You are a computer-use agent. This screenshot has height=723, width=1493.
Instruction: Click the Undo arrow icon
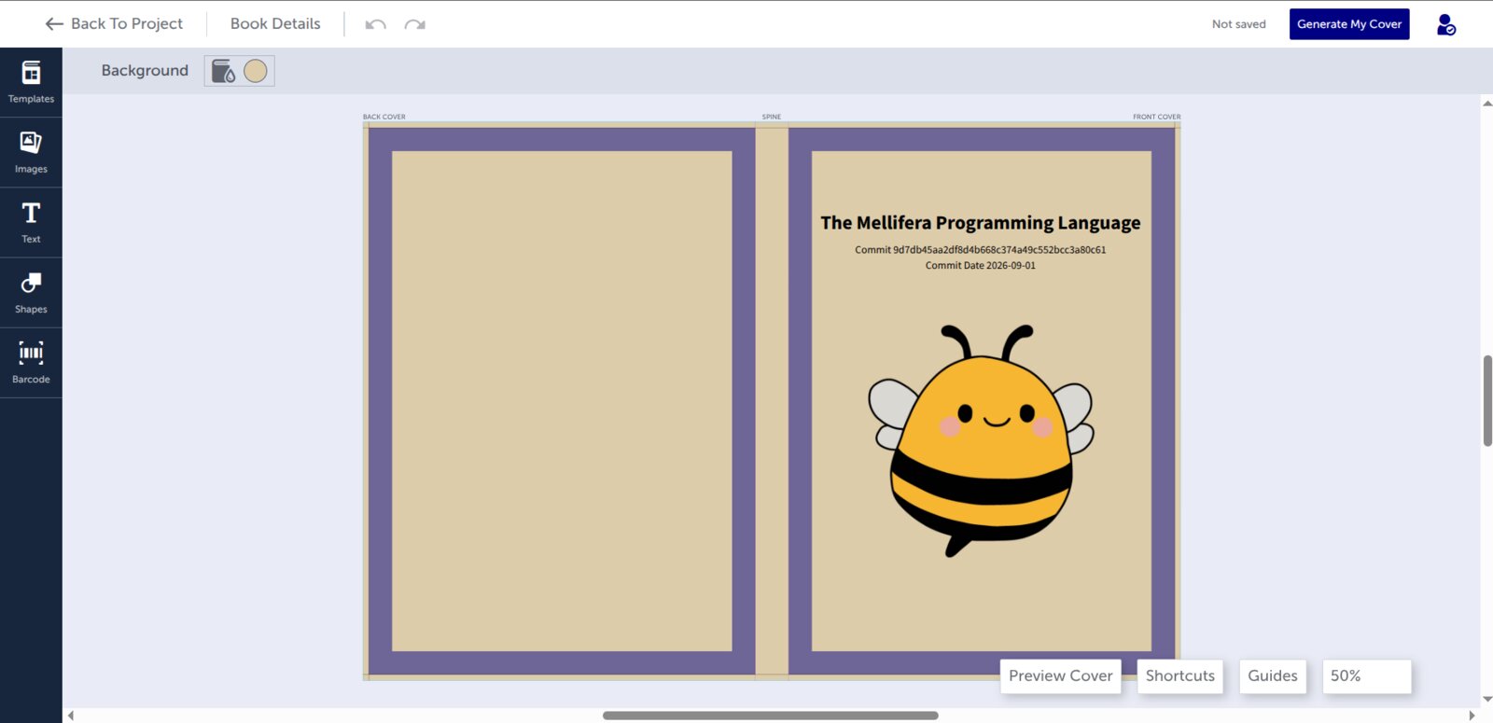(x=375, y=24)
